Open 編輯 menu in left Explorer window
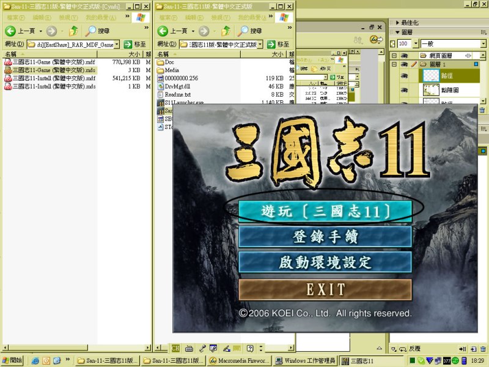 coord(41,18)
